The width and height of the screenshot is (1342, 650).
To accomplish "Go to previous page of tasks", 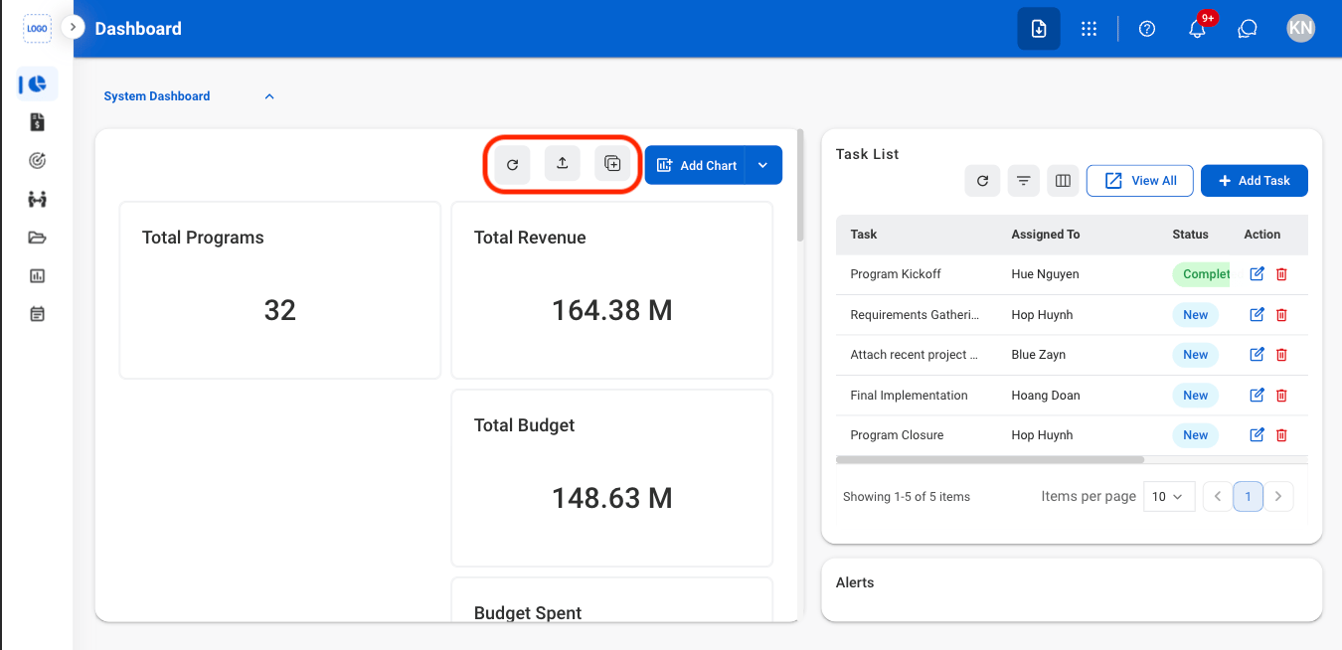I will [1218, 496].
